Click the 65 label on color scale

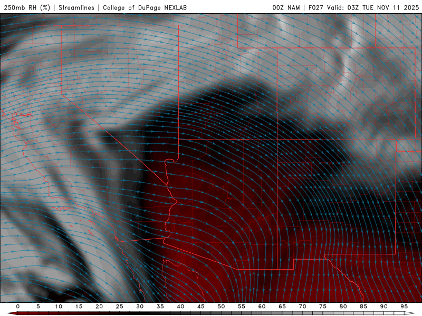coord(282,307)
